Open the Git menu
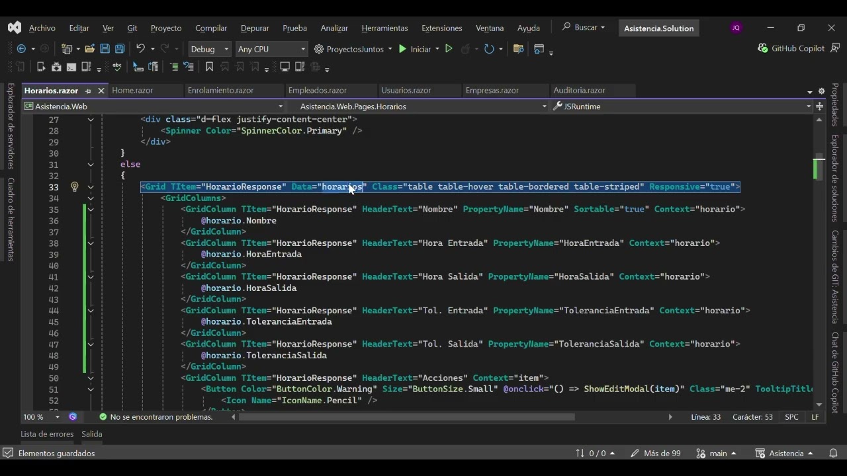Image resolution: width=847 pixels, height=476 pixels. pyautogui.click(x=132, y=28)
